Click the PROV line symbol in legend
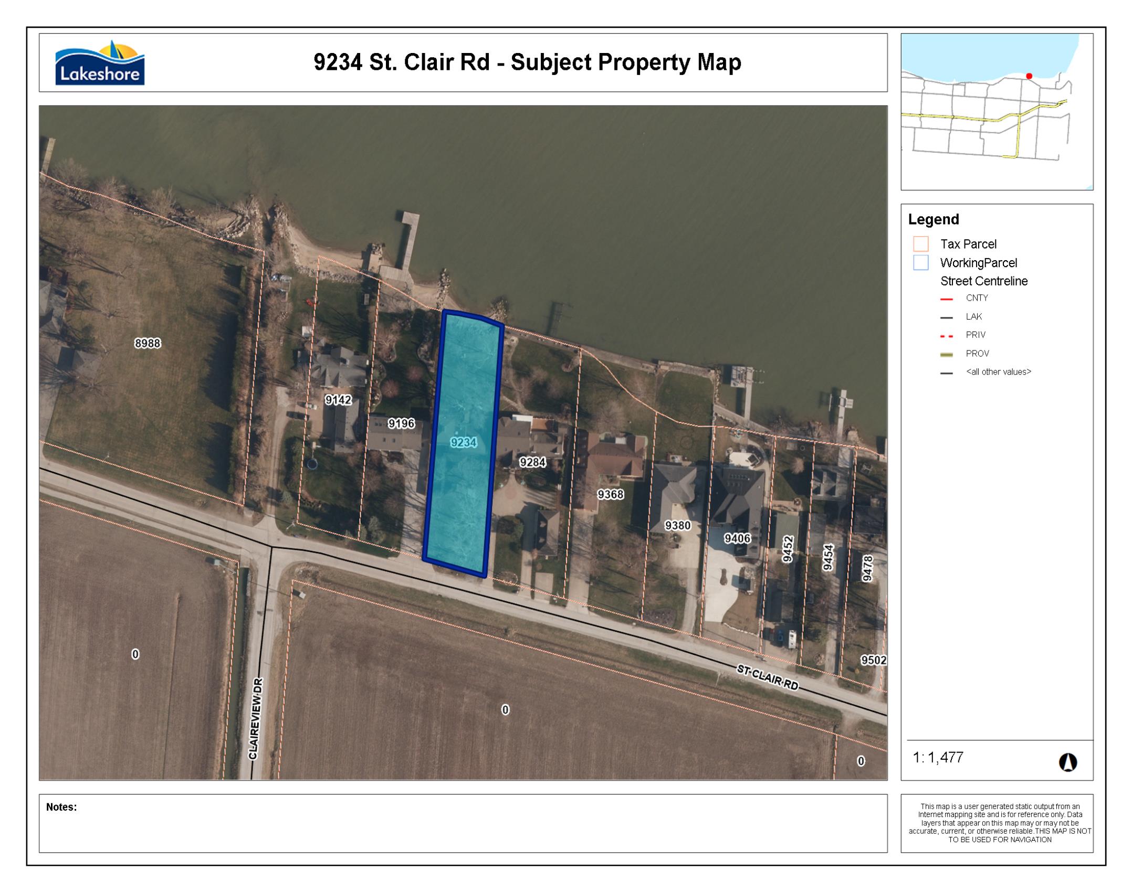1132x892 pixels. [x=946, y=354]
